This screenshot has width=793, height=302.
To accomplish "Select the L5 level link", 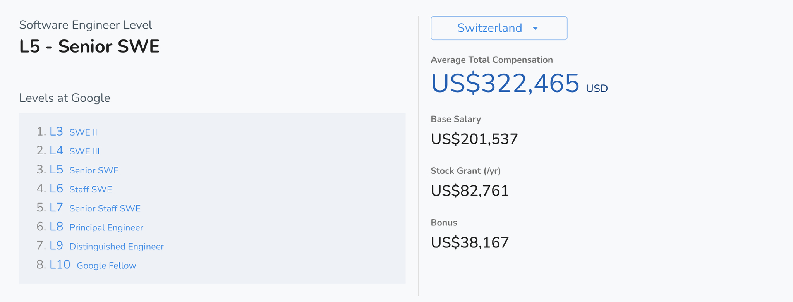I will pyautogui.click(x=56, y=170).
